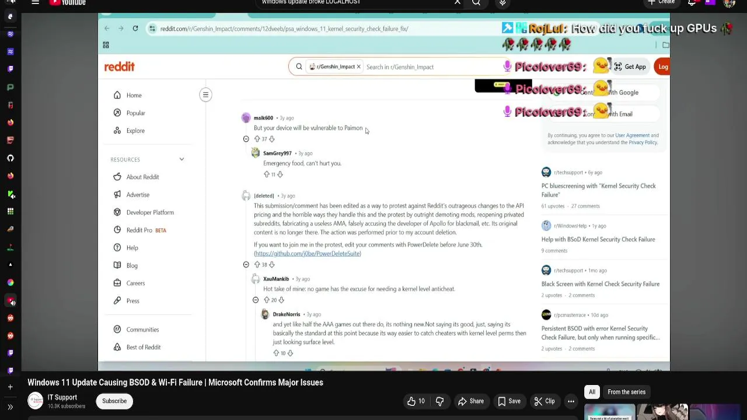Click the YouTube search magnifier button

coord(476,2)
